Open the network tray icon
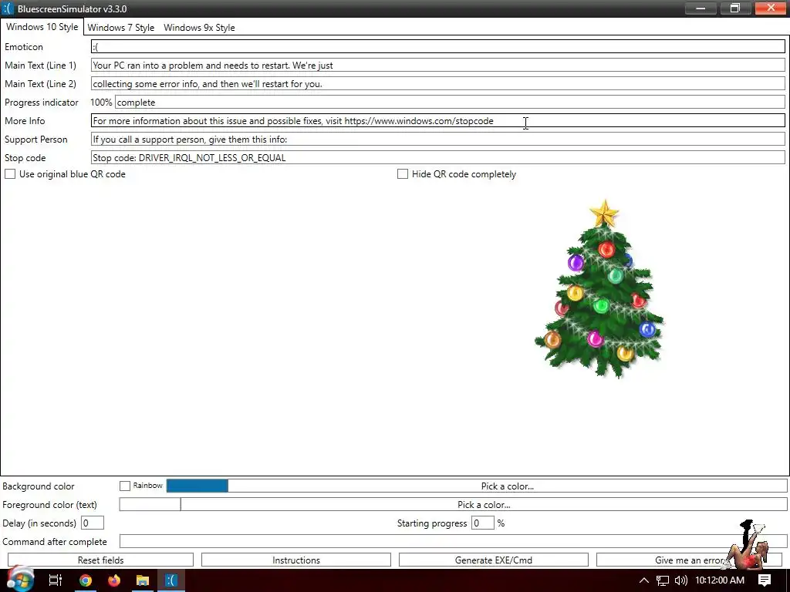 [x=663, y=580]
